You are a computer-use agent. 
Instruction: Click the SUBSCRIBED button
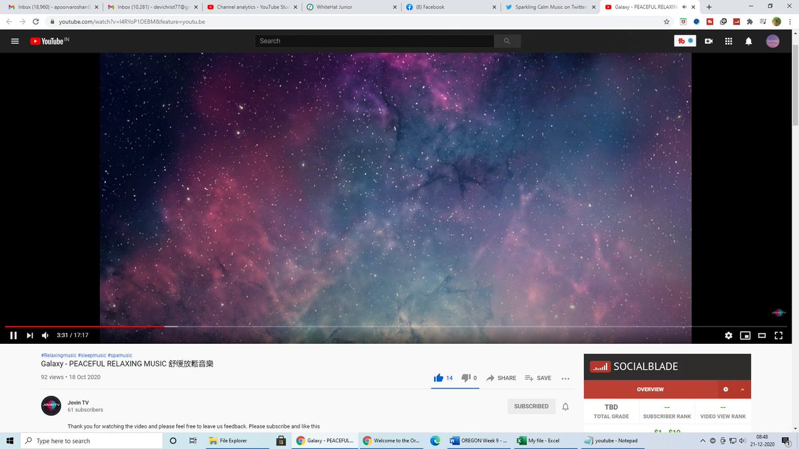[x=531, y=406]
